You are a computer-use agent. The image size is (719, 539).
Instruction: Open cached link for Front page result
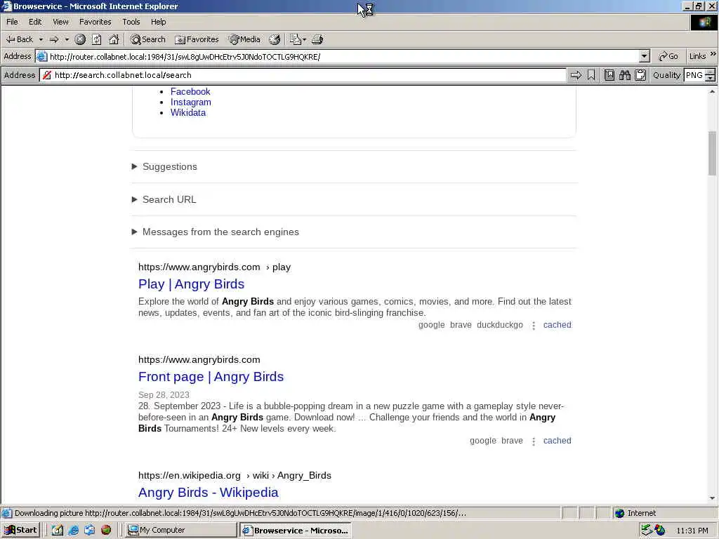point(557,441)
